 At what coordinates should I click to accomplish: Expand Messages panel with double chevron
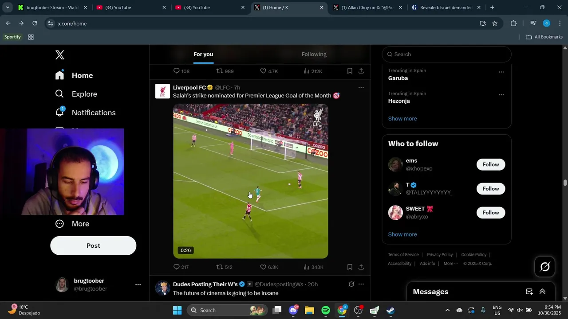(542, 292)
